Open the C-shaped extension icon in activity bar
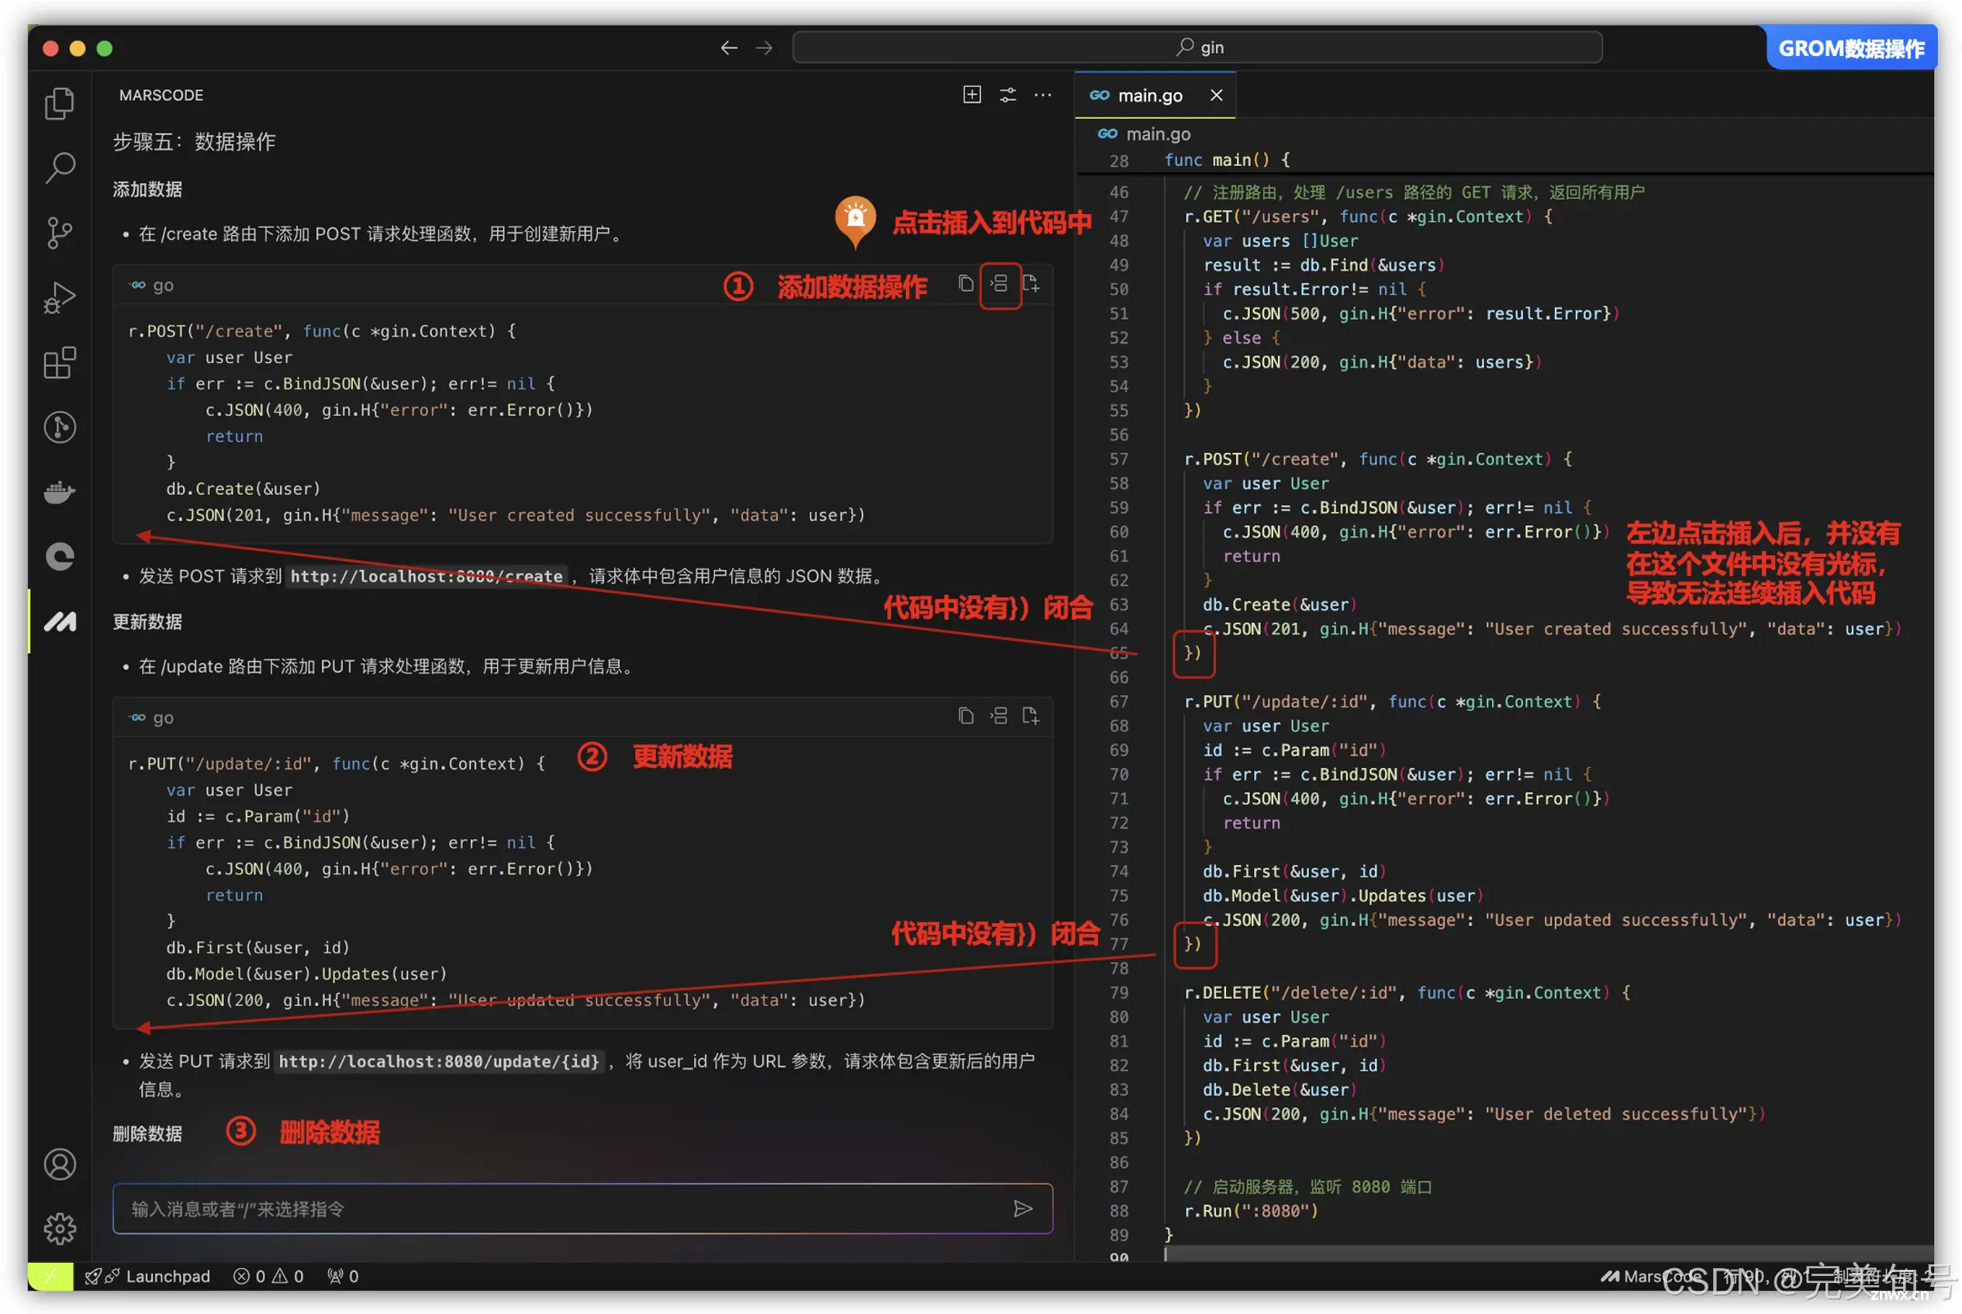Image resolution: width=1962 pixels, height=1314 pixels. (60, 556)
